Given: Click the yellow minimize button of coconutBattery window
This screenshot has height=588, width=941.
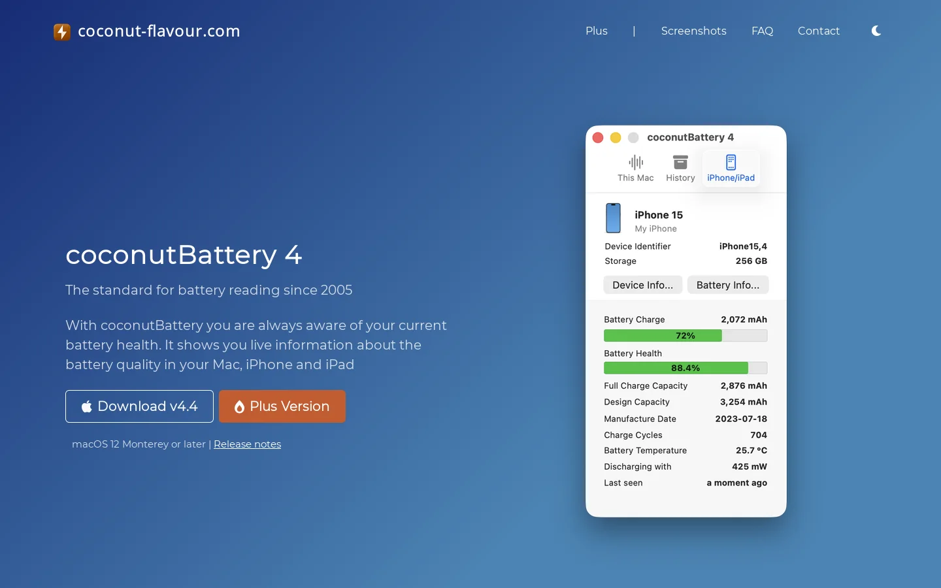Looking at the screenshot, I should pos(616,137).
